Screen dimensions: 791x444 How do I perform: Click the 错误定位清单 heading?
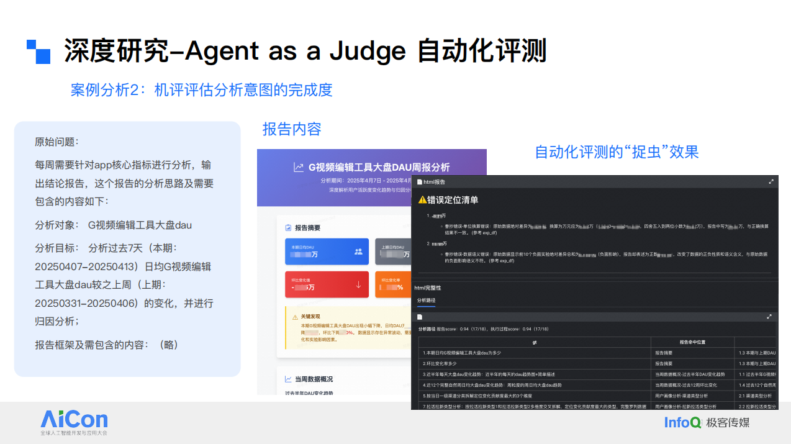[453, 200]
